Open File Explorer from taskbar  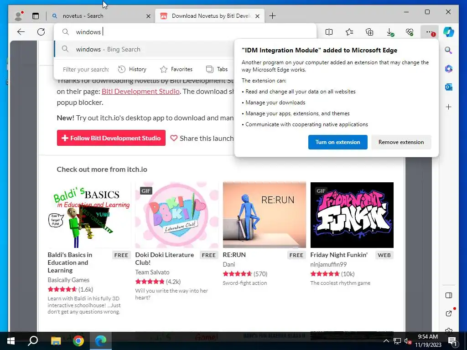(56, 341)
